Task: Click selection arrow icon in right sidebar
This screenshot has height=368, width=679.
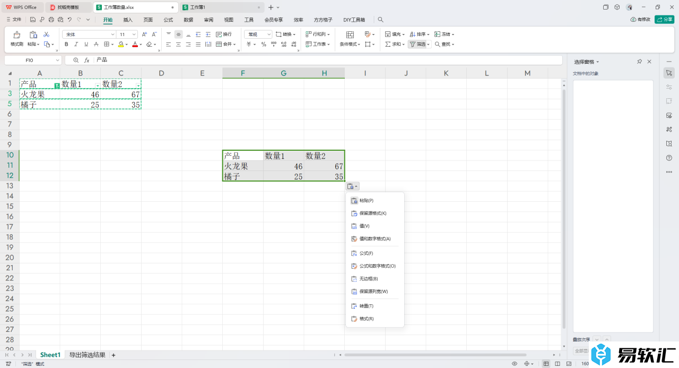Action: pyautogui.click(x=669, y=72)
